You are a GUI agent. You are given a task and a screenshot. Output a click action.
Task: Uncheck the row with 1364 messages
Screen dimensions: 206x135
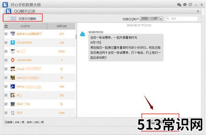click(6, 113)
